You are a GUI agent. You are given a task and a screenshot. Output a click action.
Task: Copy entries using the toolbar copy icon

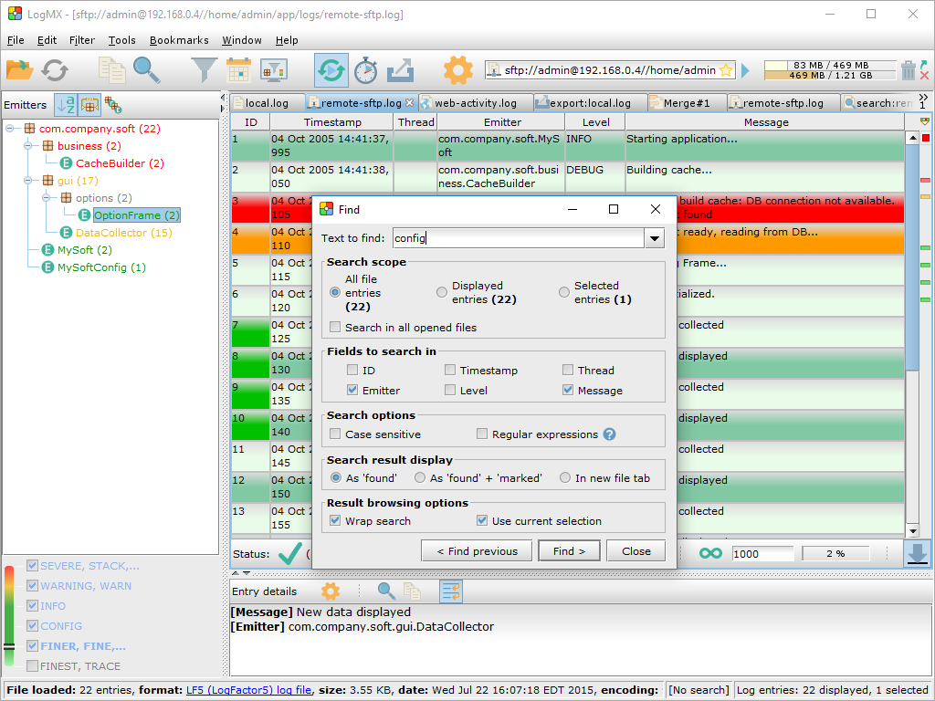[x=111, y=69]
